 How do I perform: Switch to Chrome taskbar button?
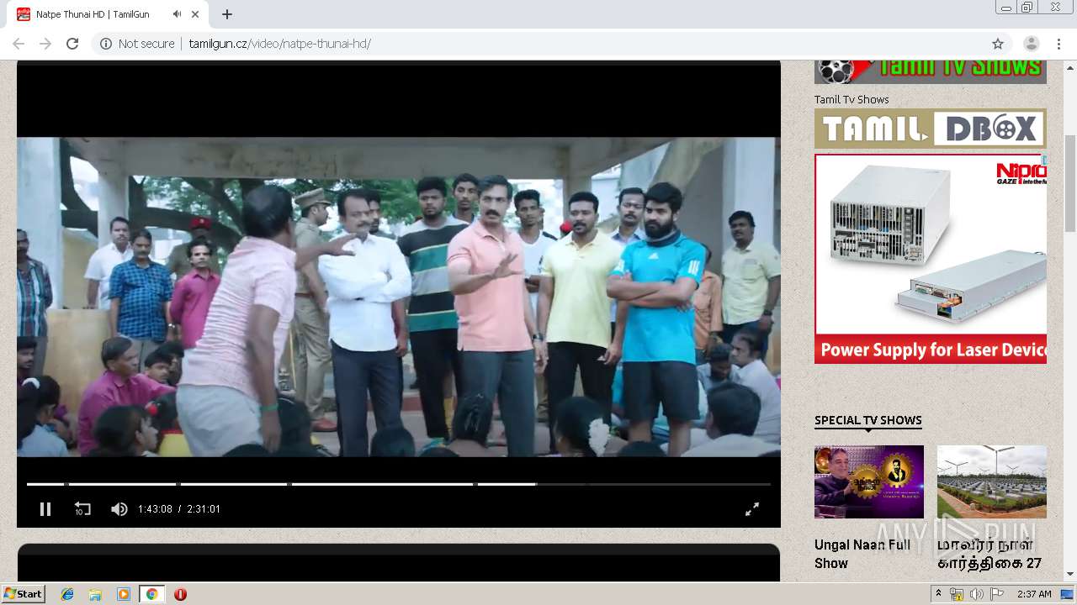point(151,594)
